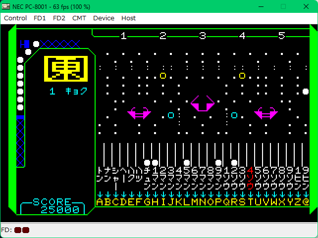Click the SCORE label
This screenshot has width=318, height=238.
(x=52, y=202)
